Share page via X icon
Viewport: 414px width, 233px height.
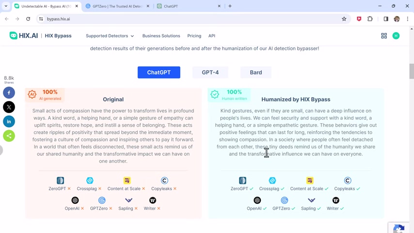click(x=9, y=107)
